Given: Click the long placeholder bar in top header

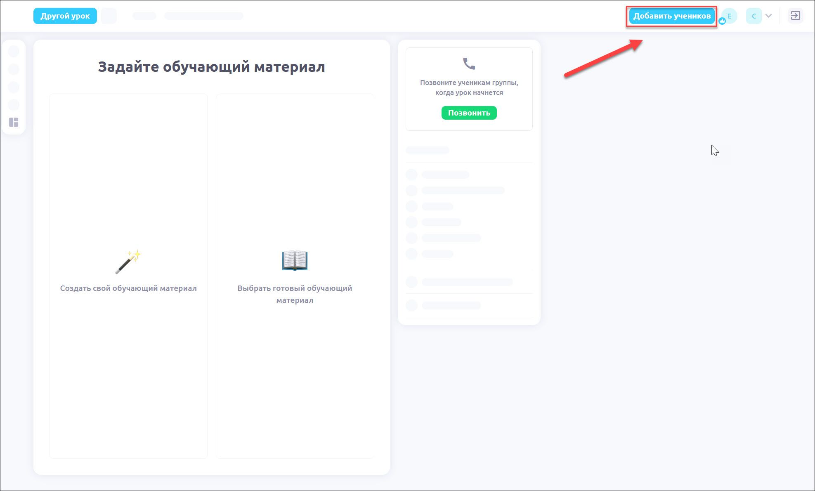Looking at the screenshot, I should [203, 16].
